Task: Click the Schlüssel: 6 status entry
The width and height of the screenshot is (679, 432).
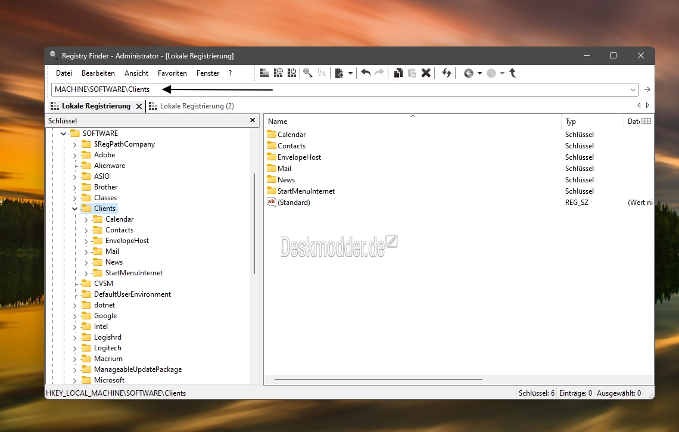Action: tap(537, 393)
